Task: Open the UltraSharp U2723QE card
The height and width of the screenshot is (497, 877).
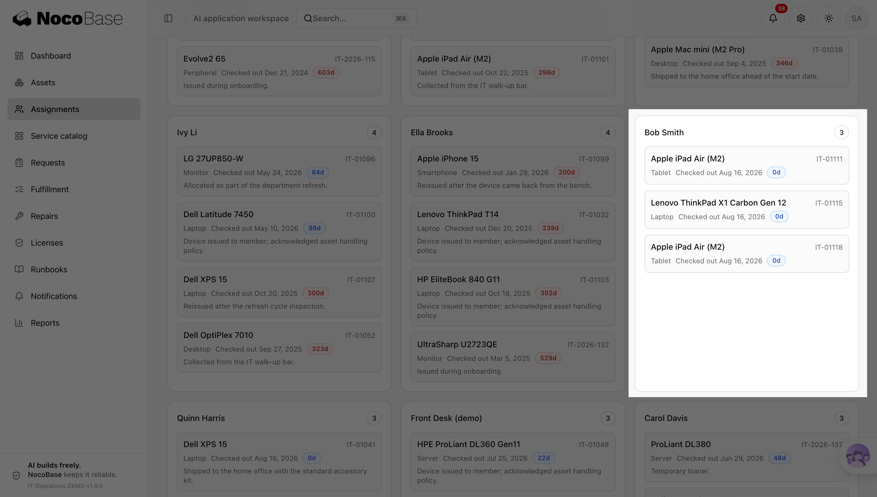Action: [x=513, y=357]
